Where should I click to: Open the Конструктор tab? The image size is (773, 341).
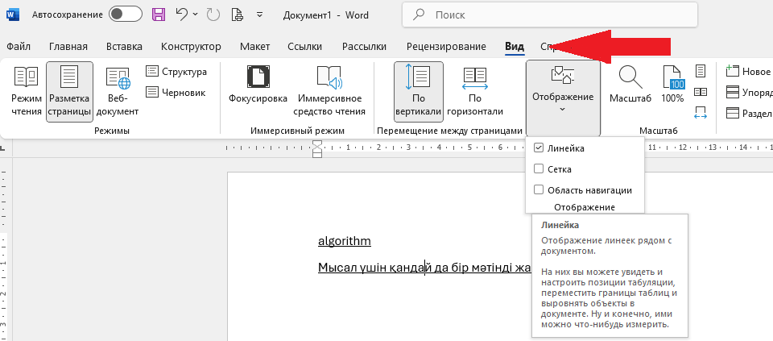191,47
